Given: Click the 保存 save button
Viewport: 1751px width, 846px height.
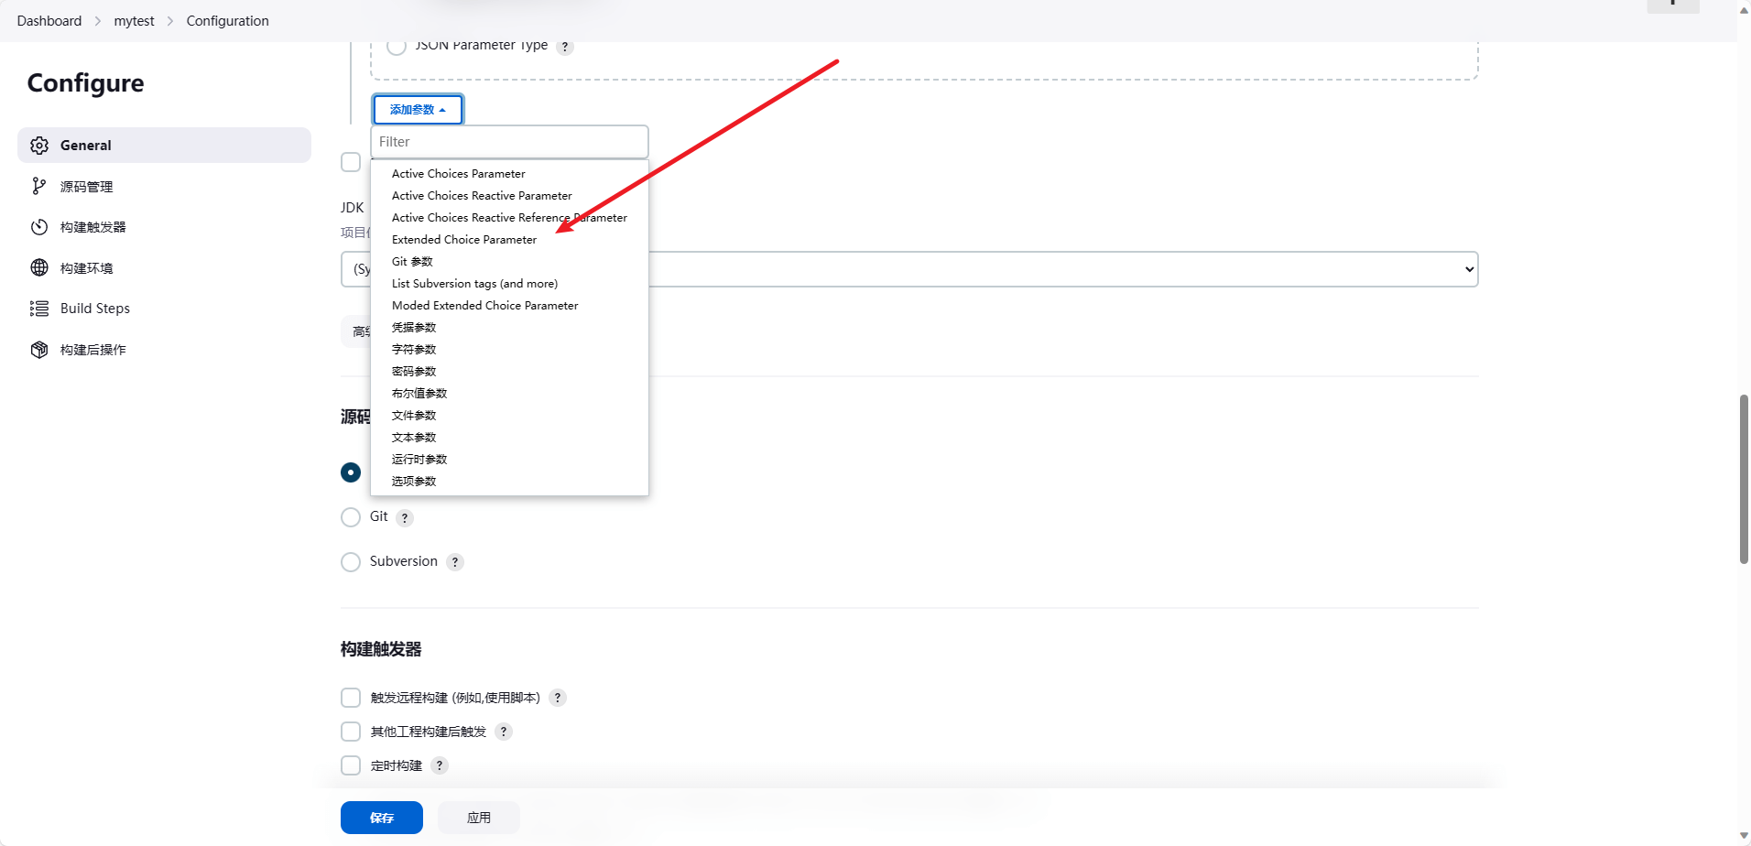Looking at the screenshot, I should (x=381, y=817).
